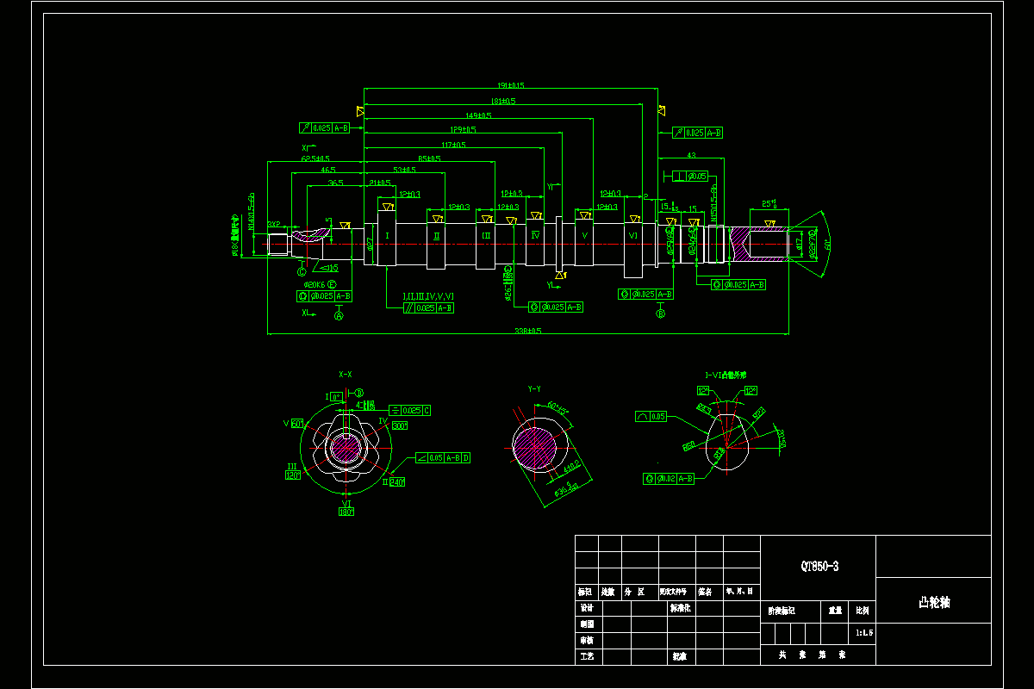This screenshot has width=1034, height=689.
Task: Click the I-VI cam profile view title
Action: point(726,375)
